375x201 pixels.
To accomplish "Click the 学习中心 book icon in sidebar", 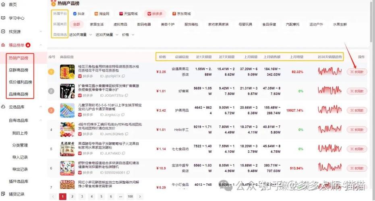I will [x=3, y=18].
